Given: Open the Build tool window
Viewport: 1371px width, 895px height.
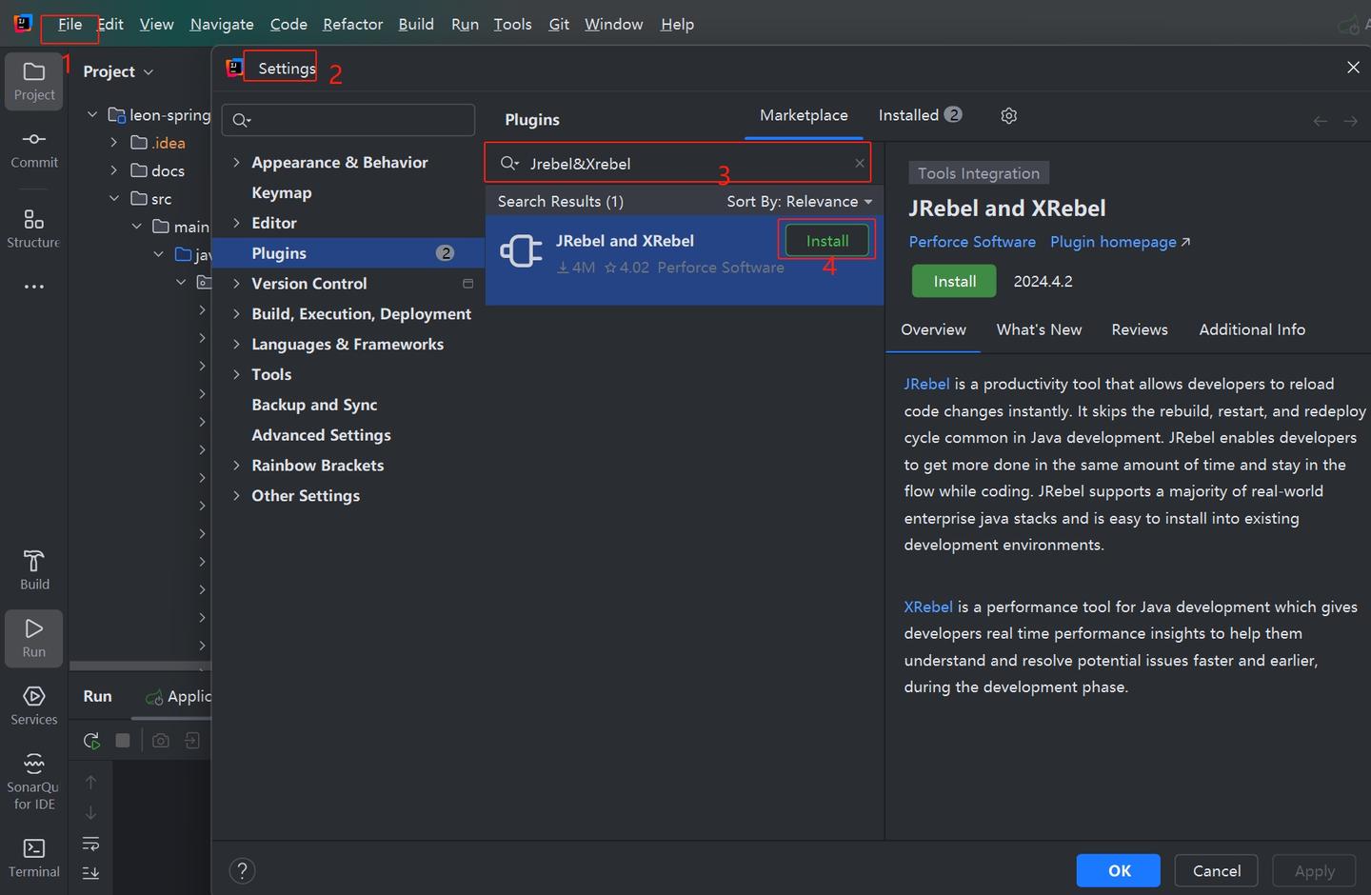Looking at the screenshot, I should coord(34,569).
